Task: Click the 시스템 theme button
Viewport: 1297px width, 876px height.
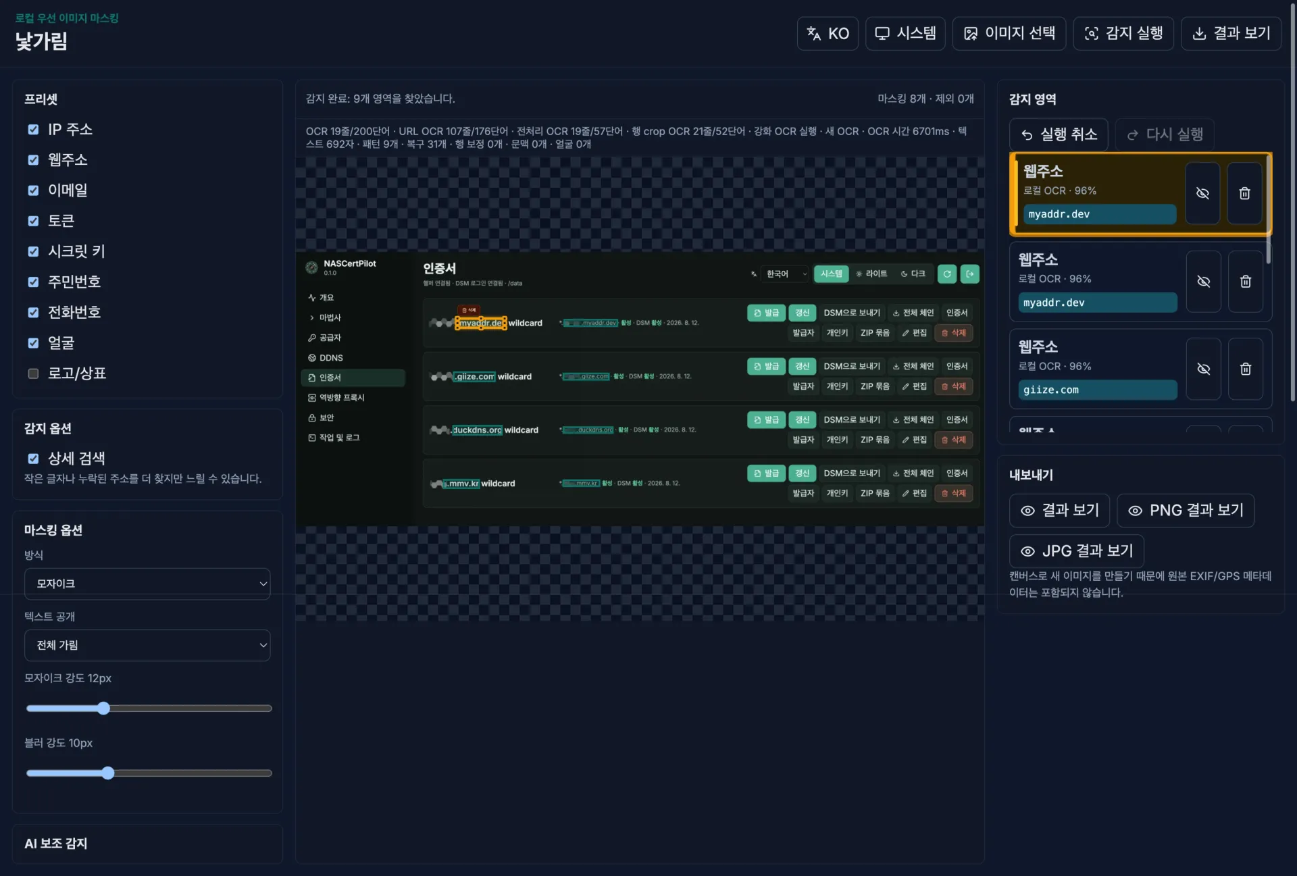Action: (905, 33)
